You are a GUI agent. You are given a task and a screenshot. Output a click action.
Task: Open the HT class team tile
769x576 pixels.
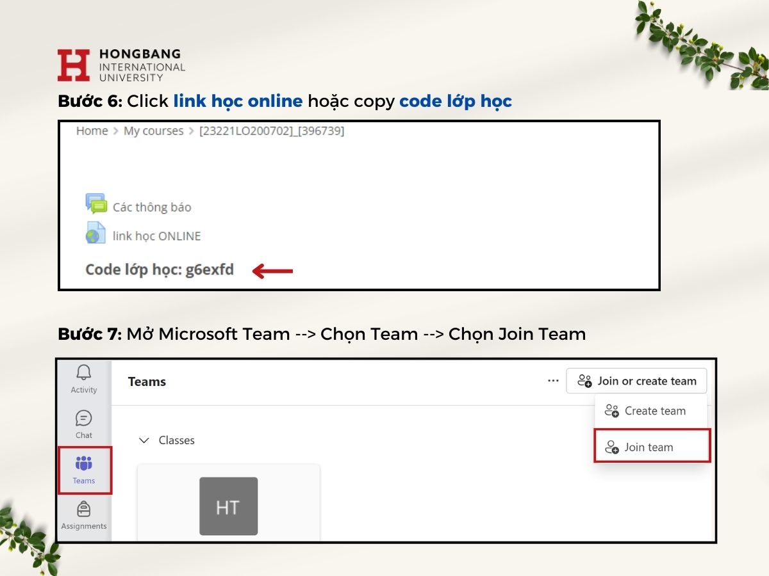(228, 503)
